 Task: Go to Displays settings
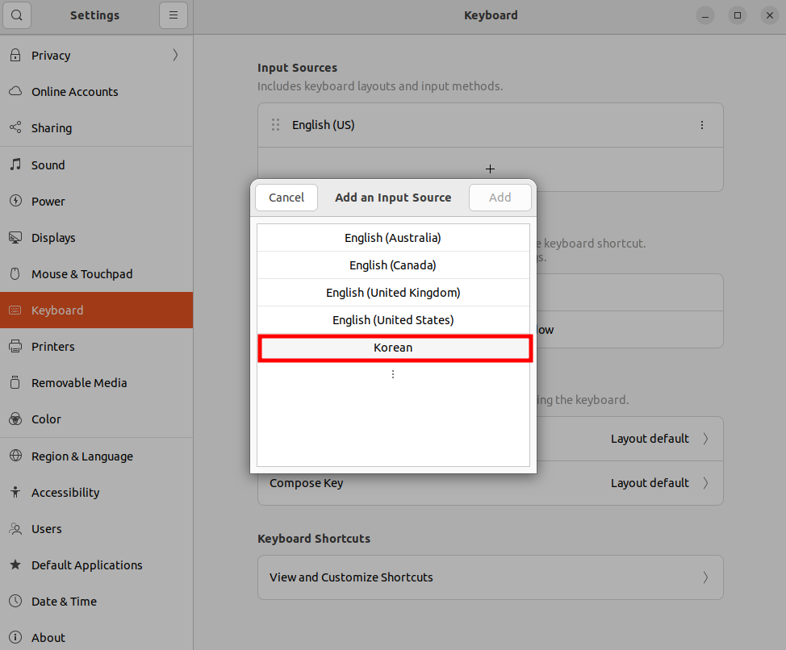[x=96, y=237]
